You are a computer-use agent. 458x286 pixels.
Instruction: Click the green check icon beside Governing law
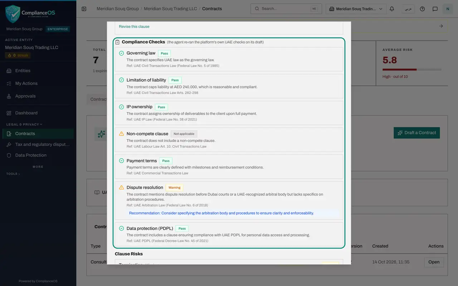click(122, 53)
